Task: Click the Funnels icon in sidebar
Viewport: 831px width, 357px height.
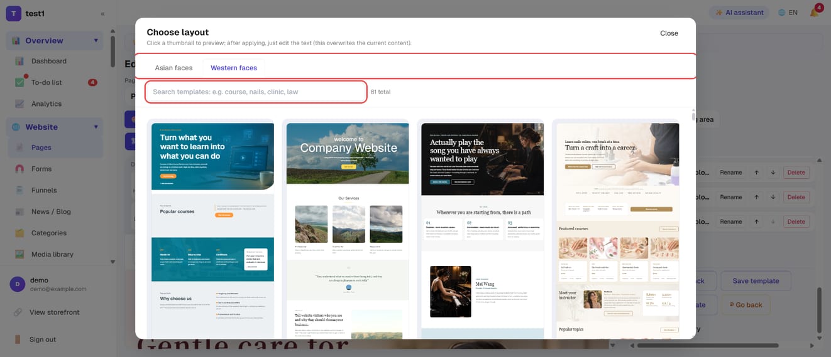Action: click(19, 190)
